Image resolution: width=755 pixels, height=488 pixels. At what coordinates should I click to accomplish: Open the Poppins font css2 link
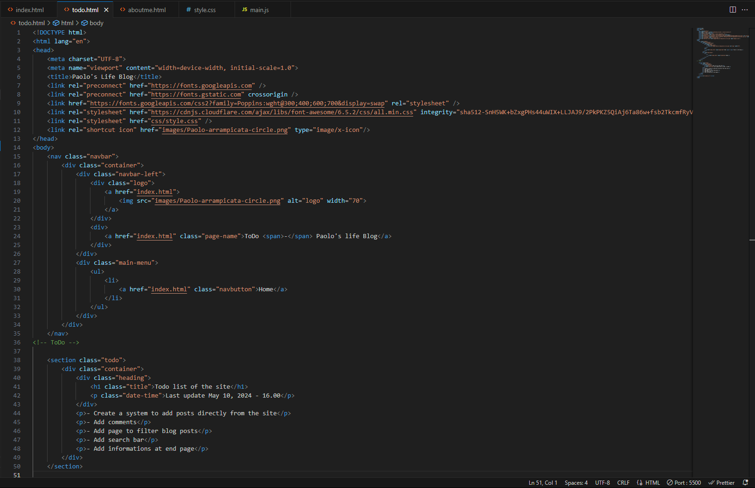click(237, 103)
